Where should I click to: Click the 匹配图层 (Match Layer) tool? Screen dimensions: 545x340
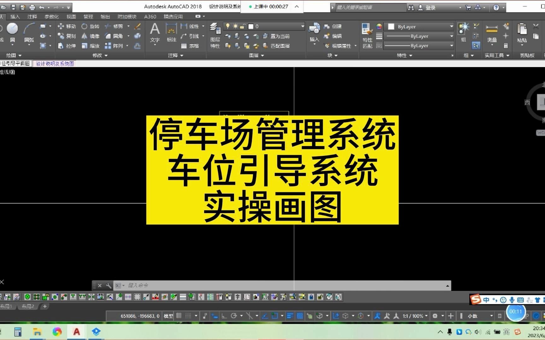(276, 46)
